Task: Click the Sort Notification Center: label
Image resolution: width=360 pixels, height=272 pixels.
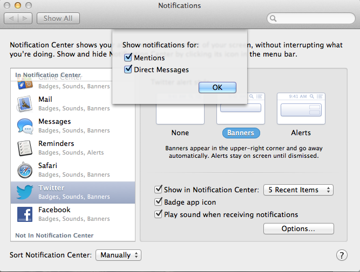Action: [51, 255]
